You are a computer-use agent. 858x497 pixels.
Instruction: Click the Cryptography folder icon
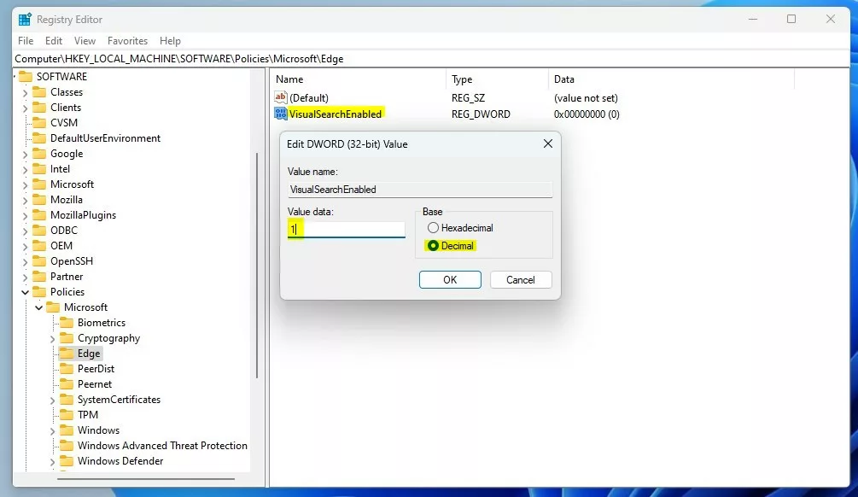click(67, 337)
